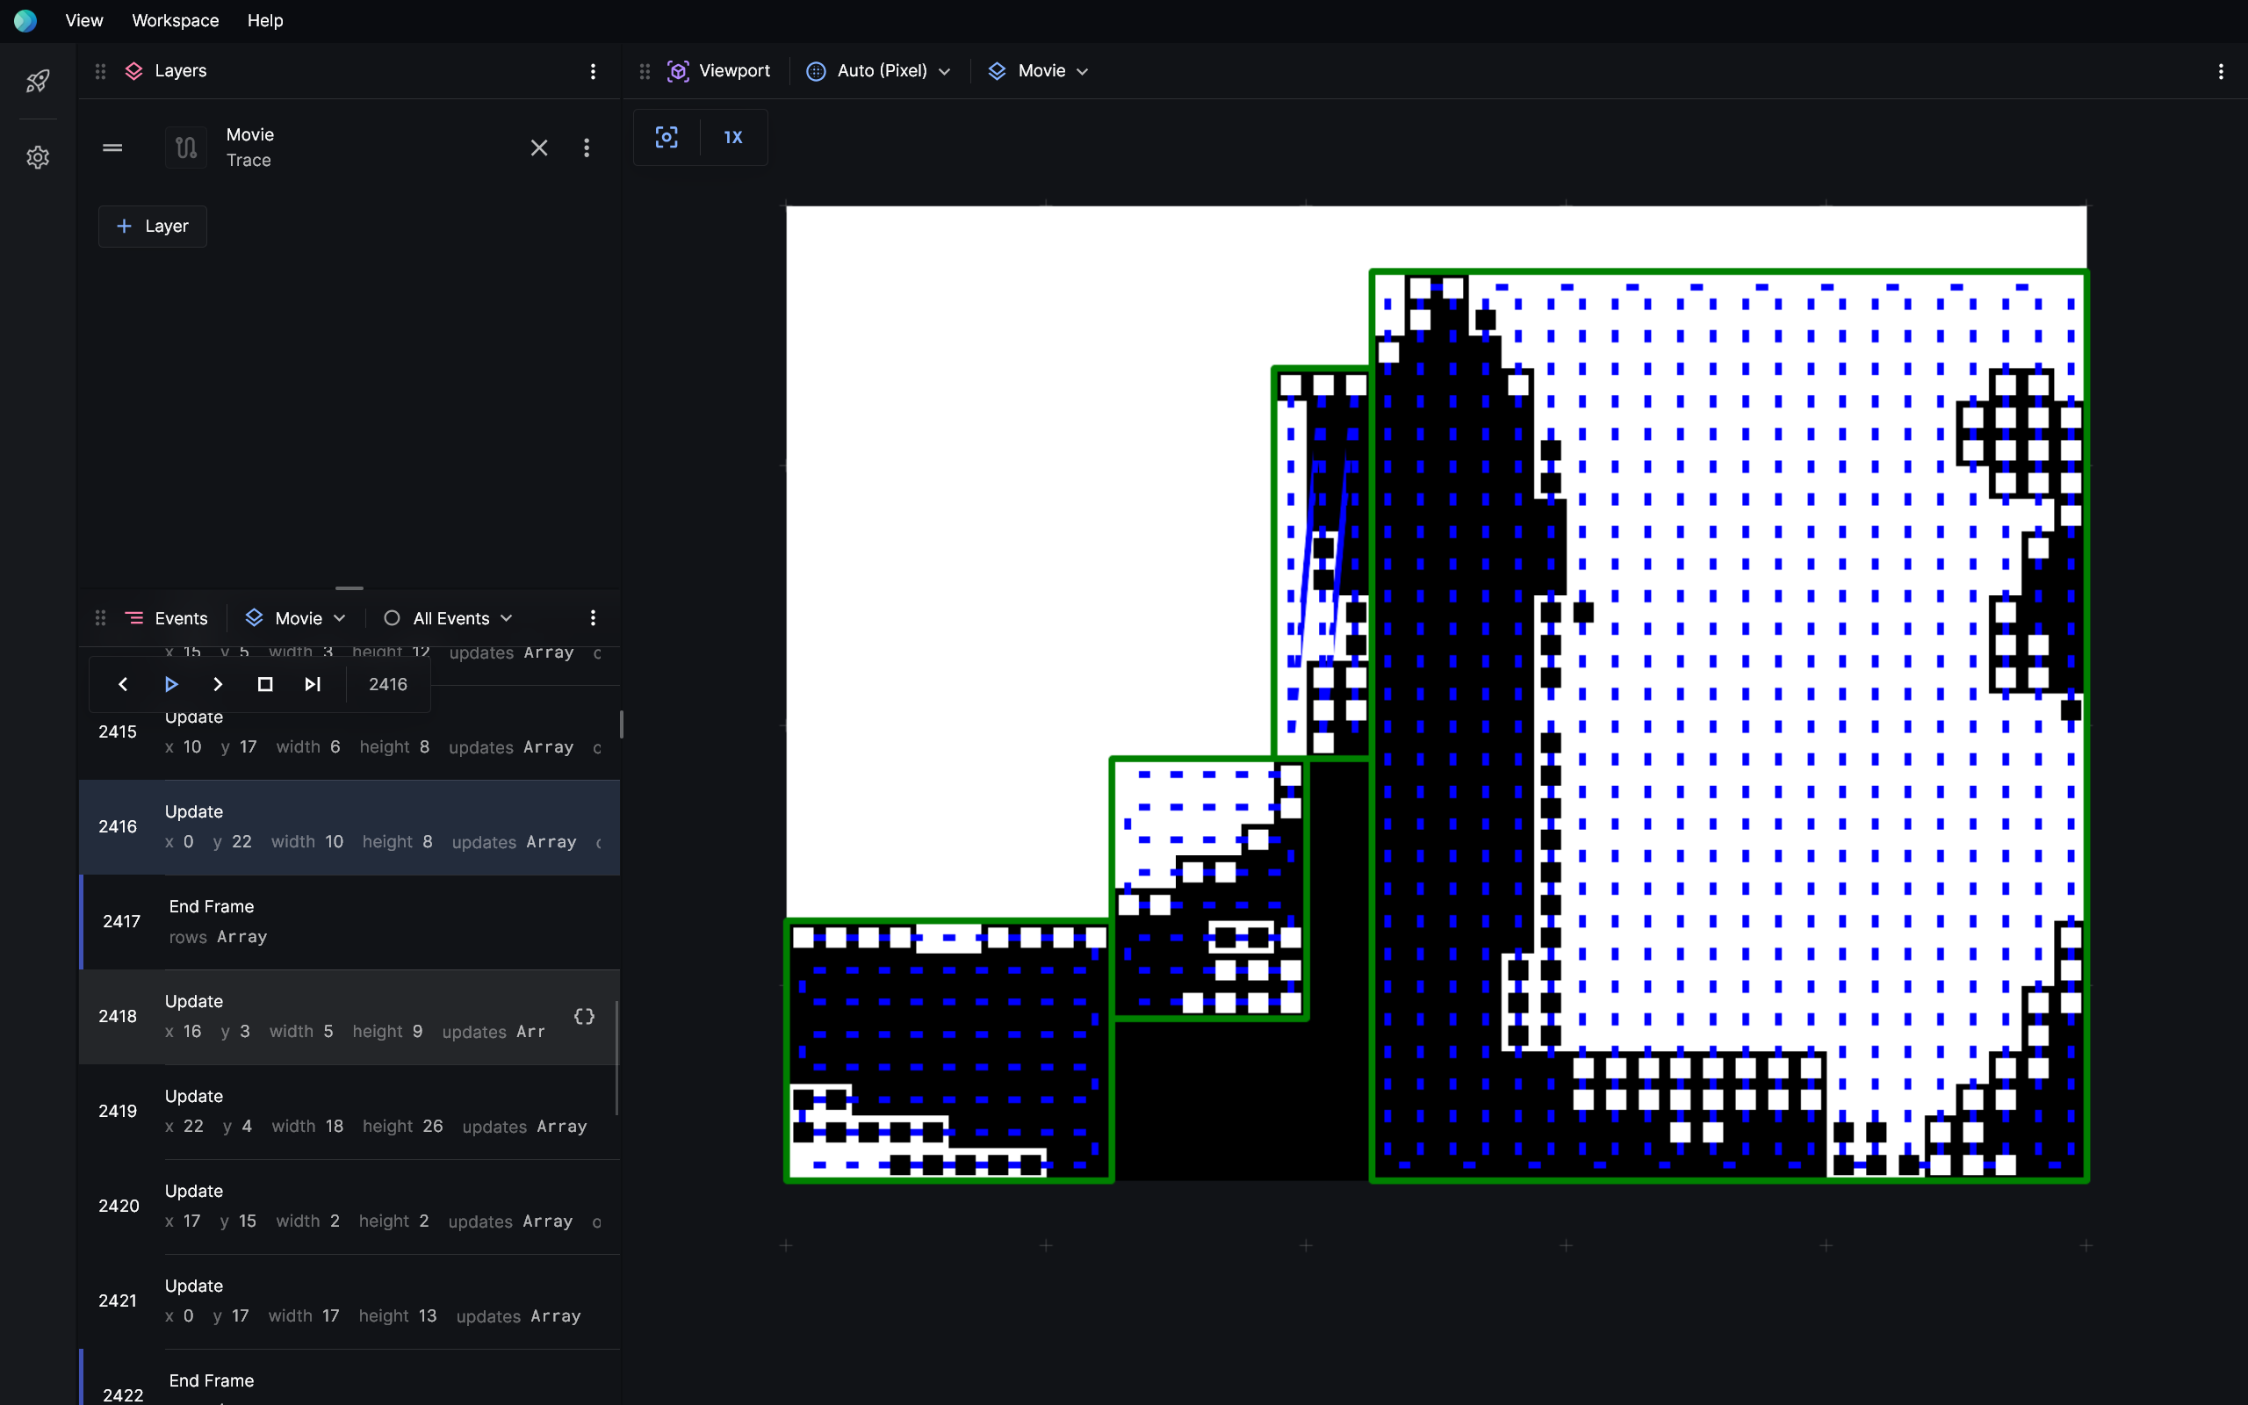Open viewport panel more options
Viewport: 2248px width, 1405px height.
point(2221,71)
